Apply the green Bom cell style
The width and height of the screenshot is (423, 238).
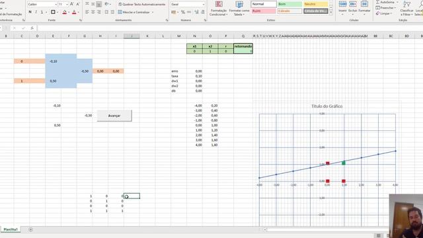click(289, 4)
